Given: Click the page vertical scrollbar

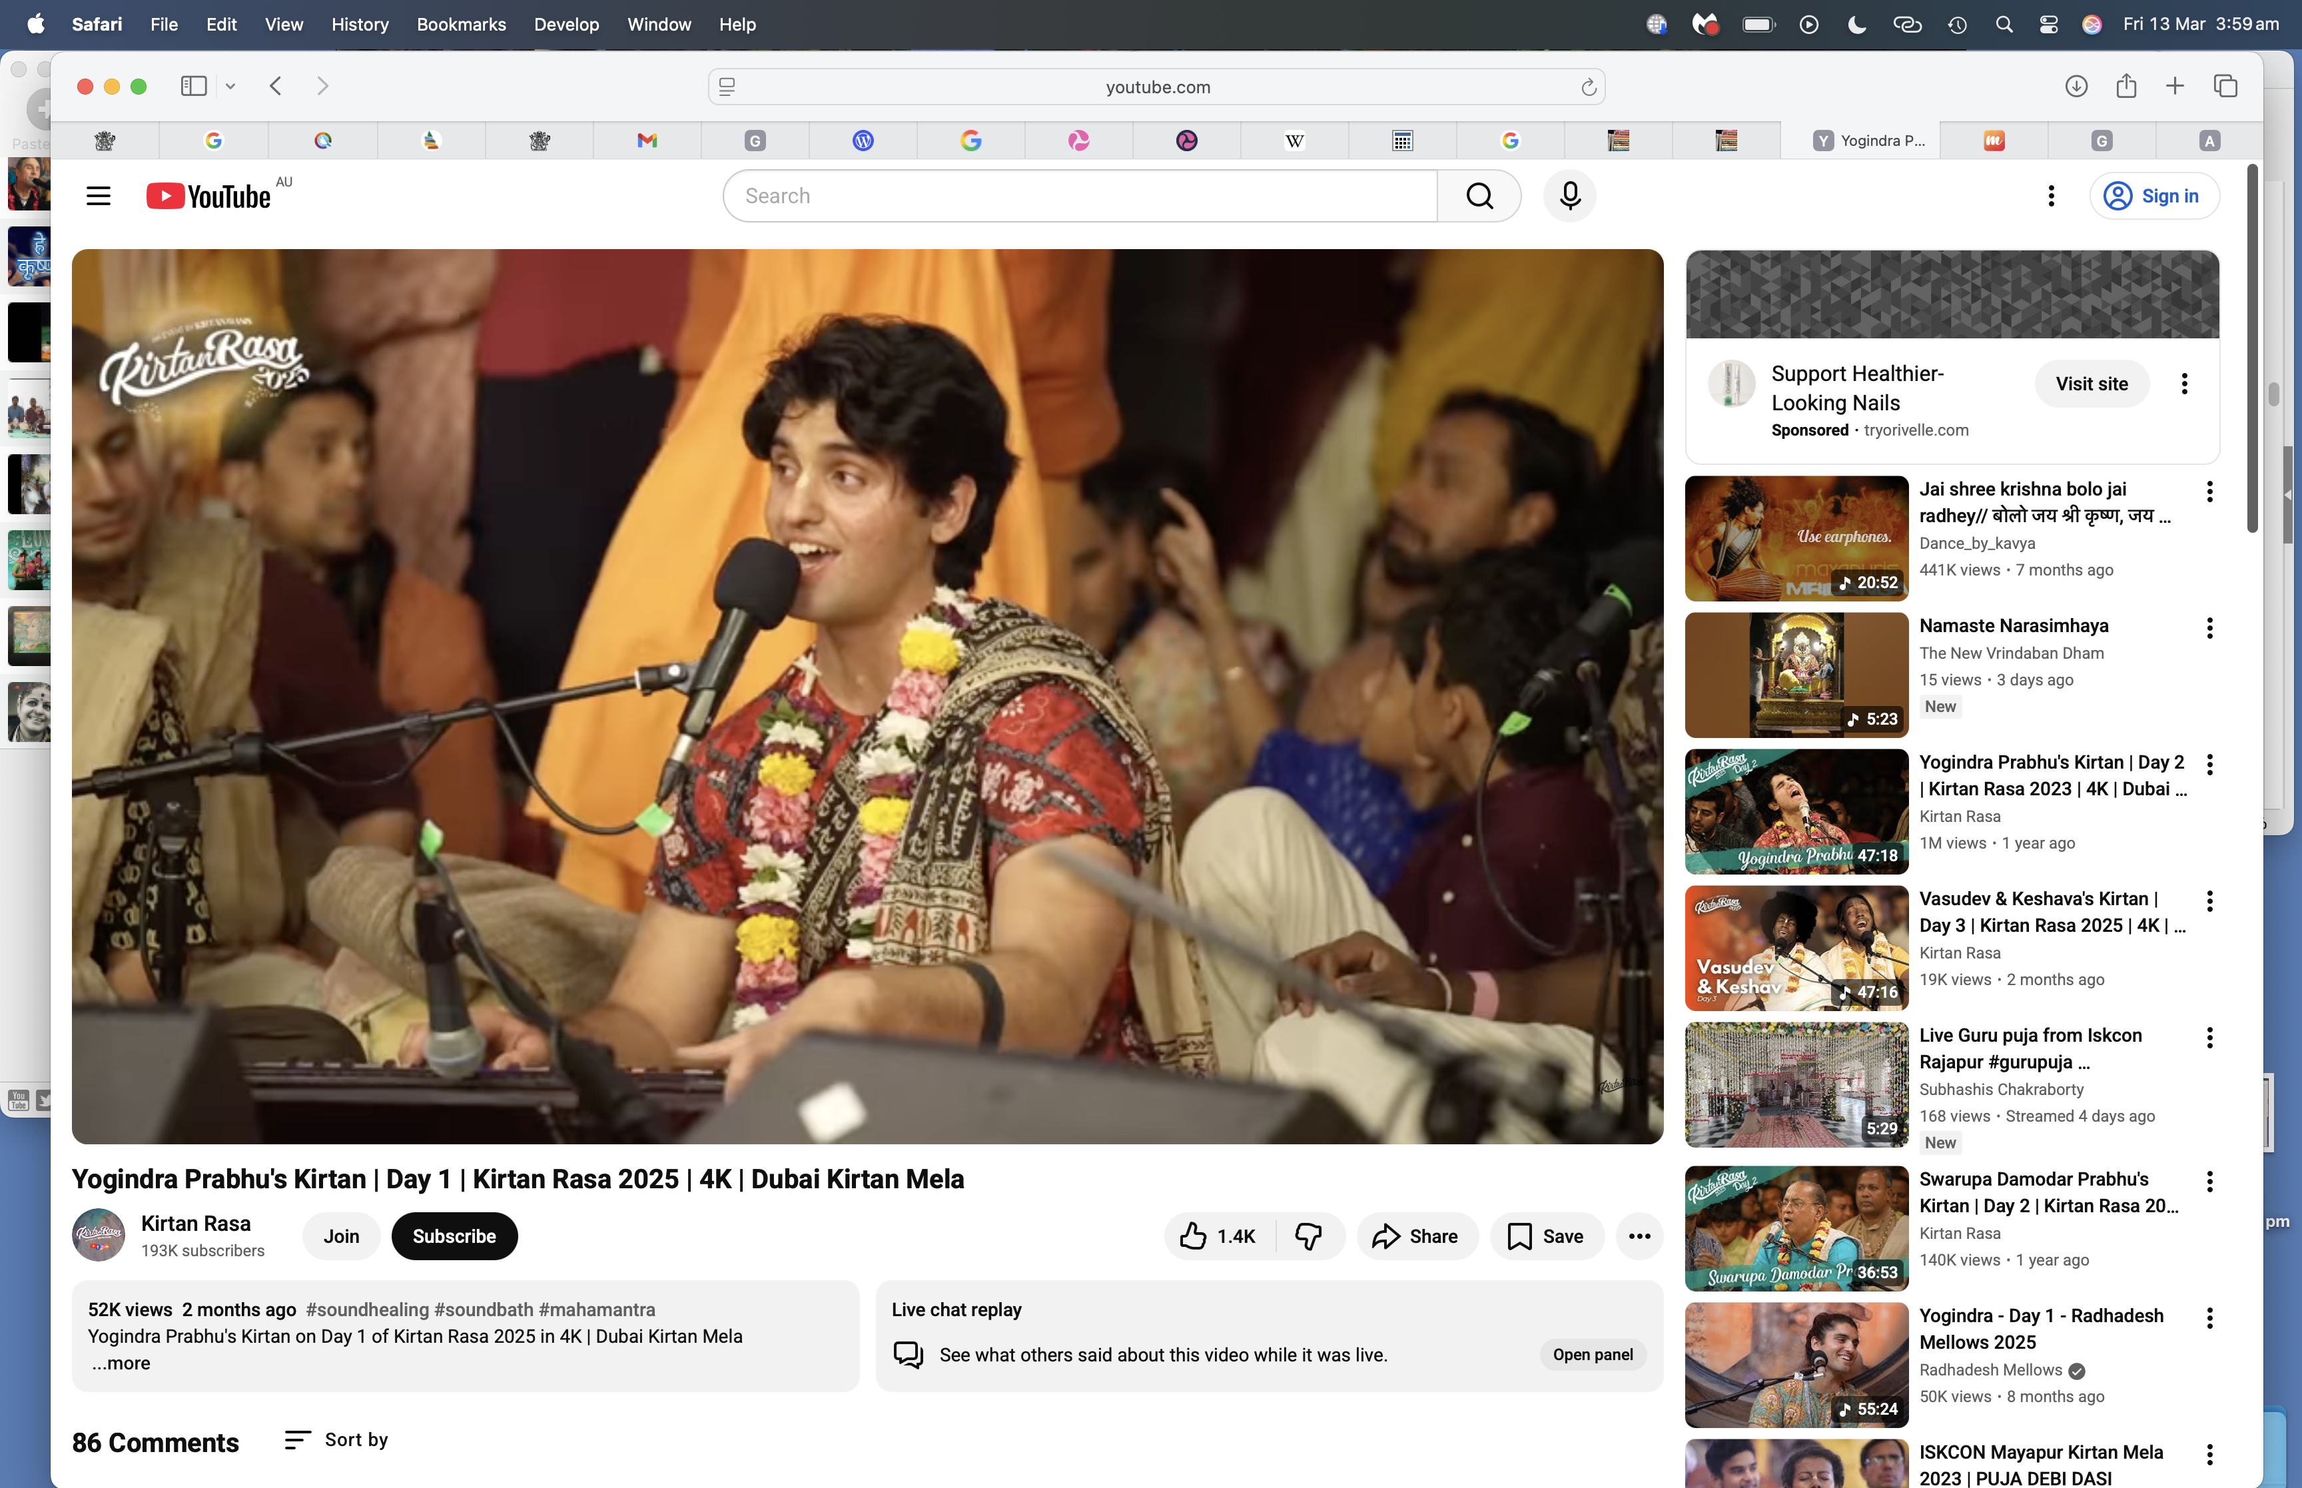Looking at the screenshot, I should (2252, 348).
